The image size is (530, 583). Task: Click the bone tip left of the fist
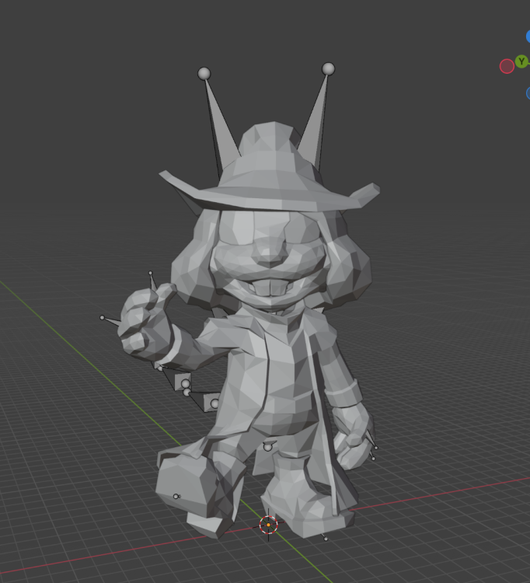(102, 317)
